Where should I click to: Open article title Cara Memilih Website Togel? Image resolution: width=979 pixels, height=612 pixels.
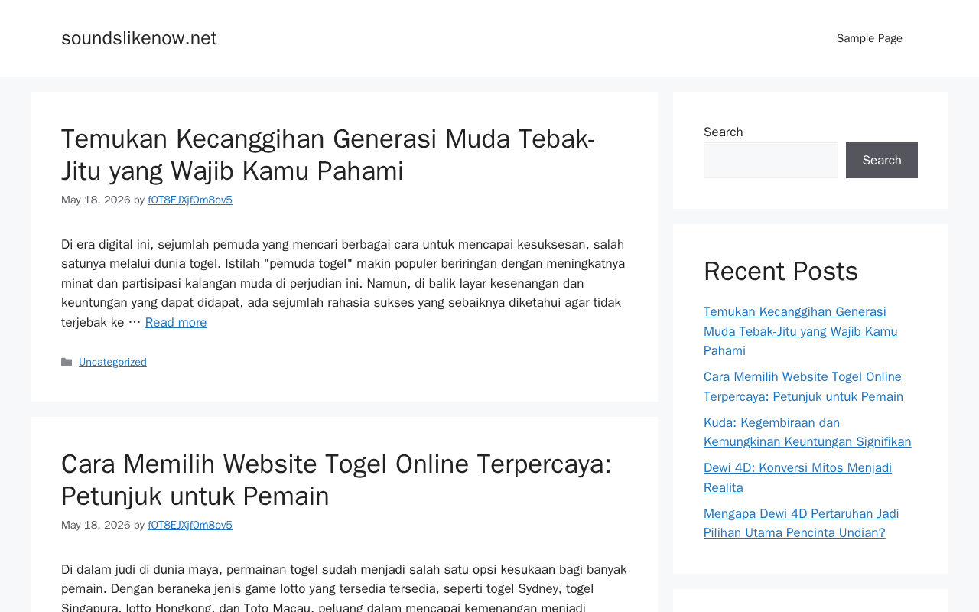337,480
